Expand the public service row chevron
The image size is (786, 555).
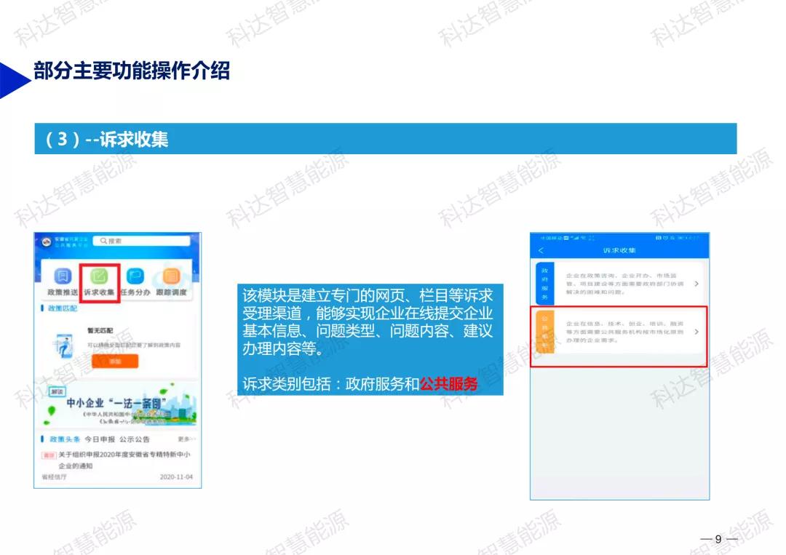[x=696, y=332]
